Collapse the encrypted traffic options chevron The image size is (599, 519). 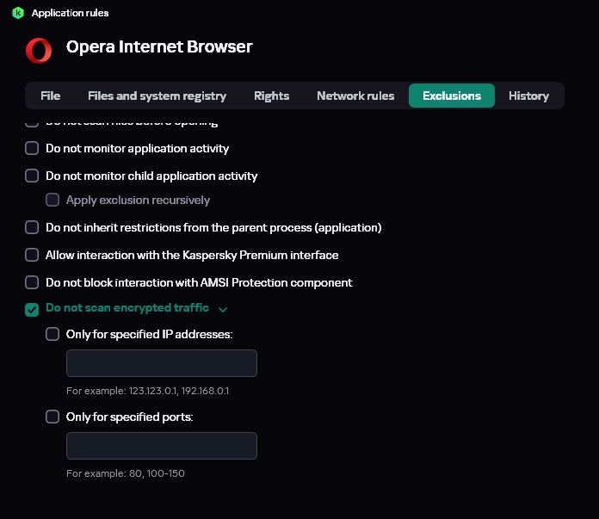(223, 309)
